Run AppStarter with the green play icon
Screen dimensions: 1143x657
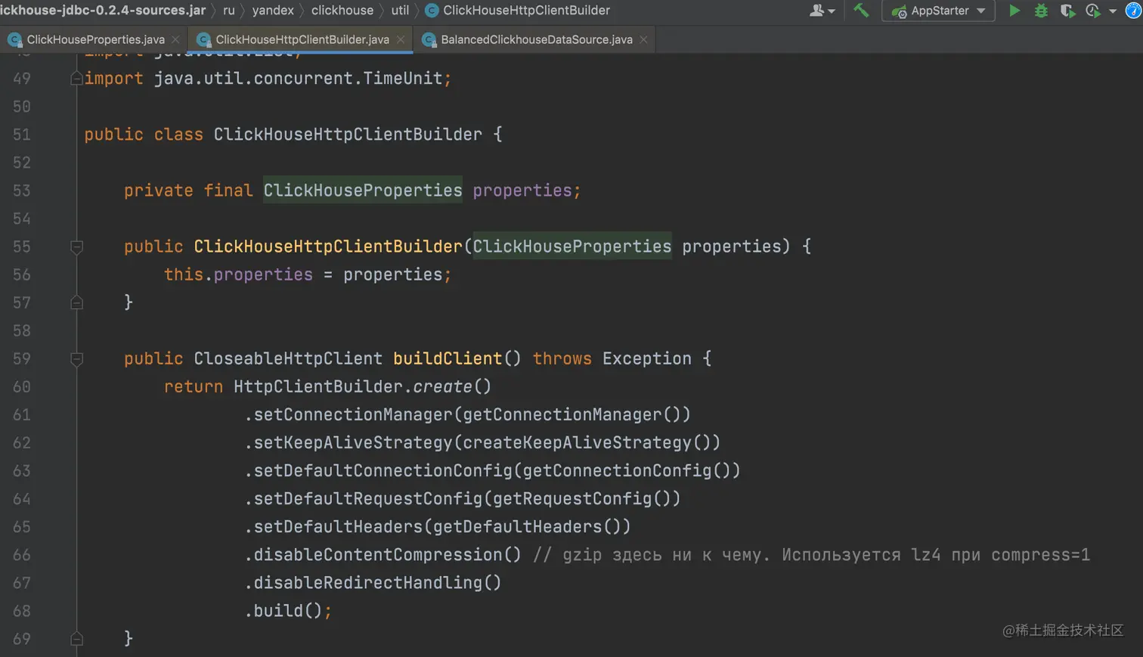coord(1014,11)
